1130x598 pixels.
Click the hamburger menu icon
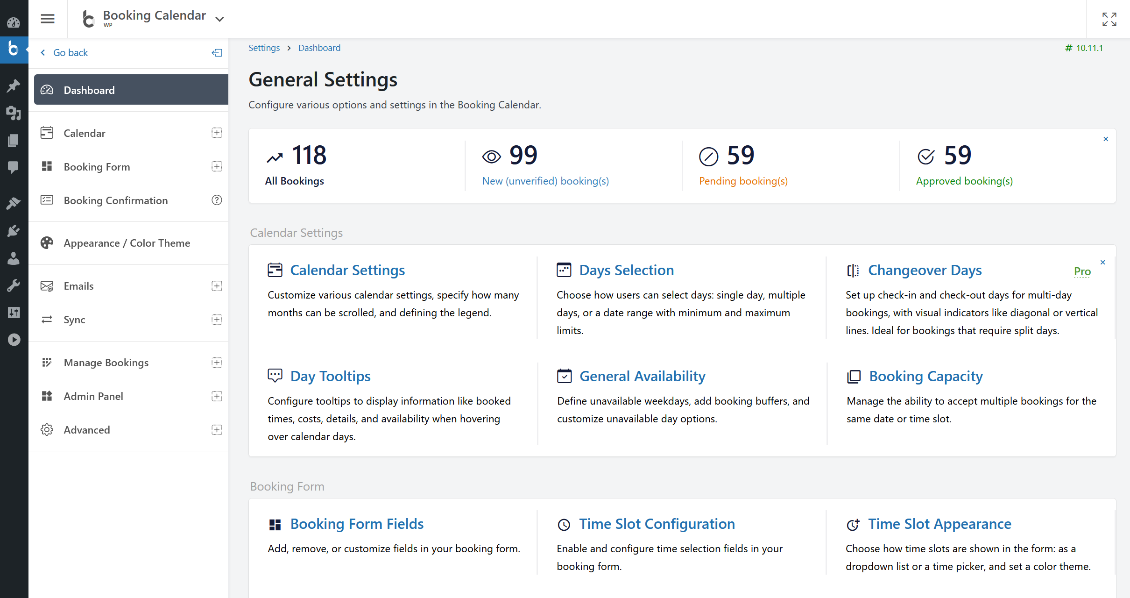(x=48, y=19)
